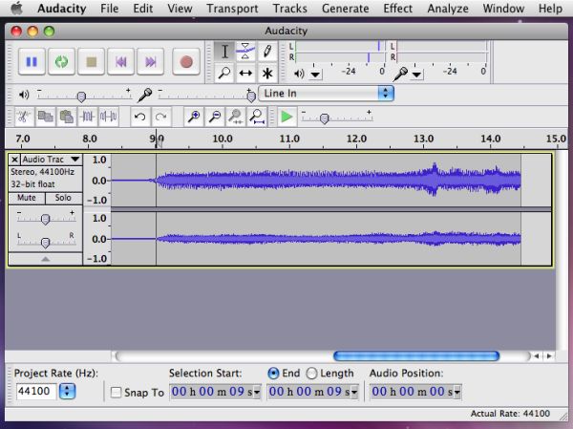Select the magnifier Zoom tool
The width and height of the screenshot is (573, 429).
coord(224,73)
